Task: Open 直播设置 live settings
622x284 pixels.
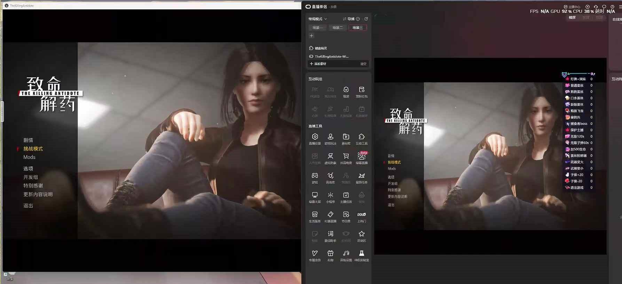Action: (315, 139)
